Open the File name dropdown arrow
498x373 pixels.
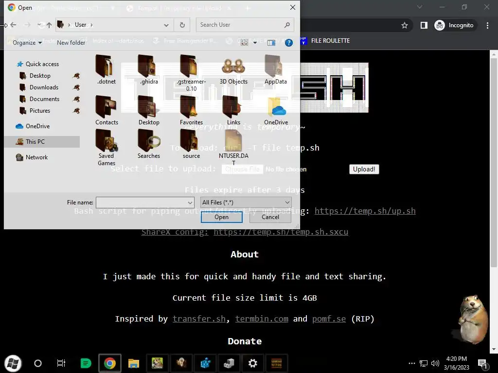point(190,203)
